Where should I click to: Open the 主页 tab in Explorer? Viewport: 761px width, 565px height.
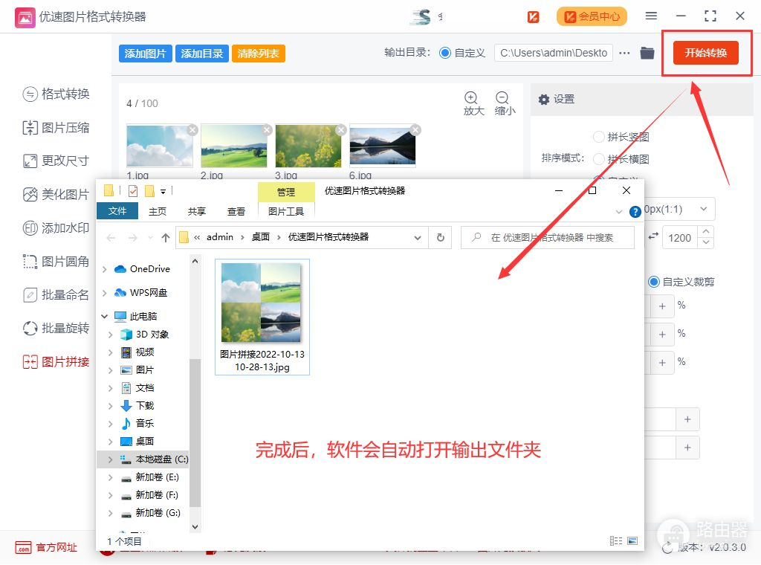pyautogui.click(x=158, y=212)
